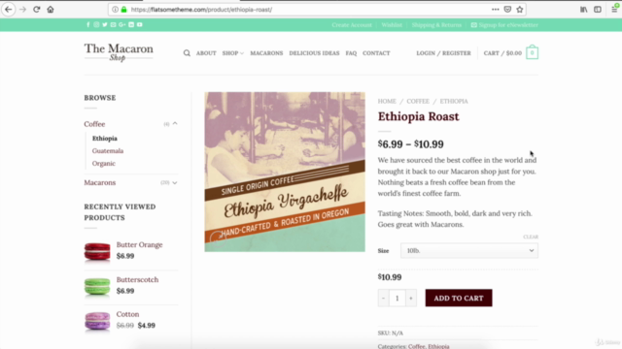Click email envelope icon in top bar
622x349 pixels.
(114, 24)
